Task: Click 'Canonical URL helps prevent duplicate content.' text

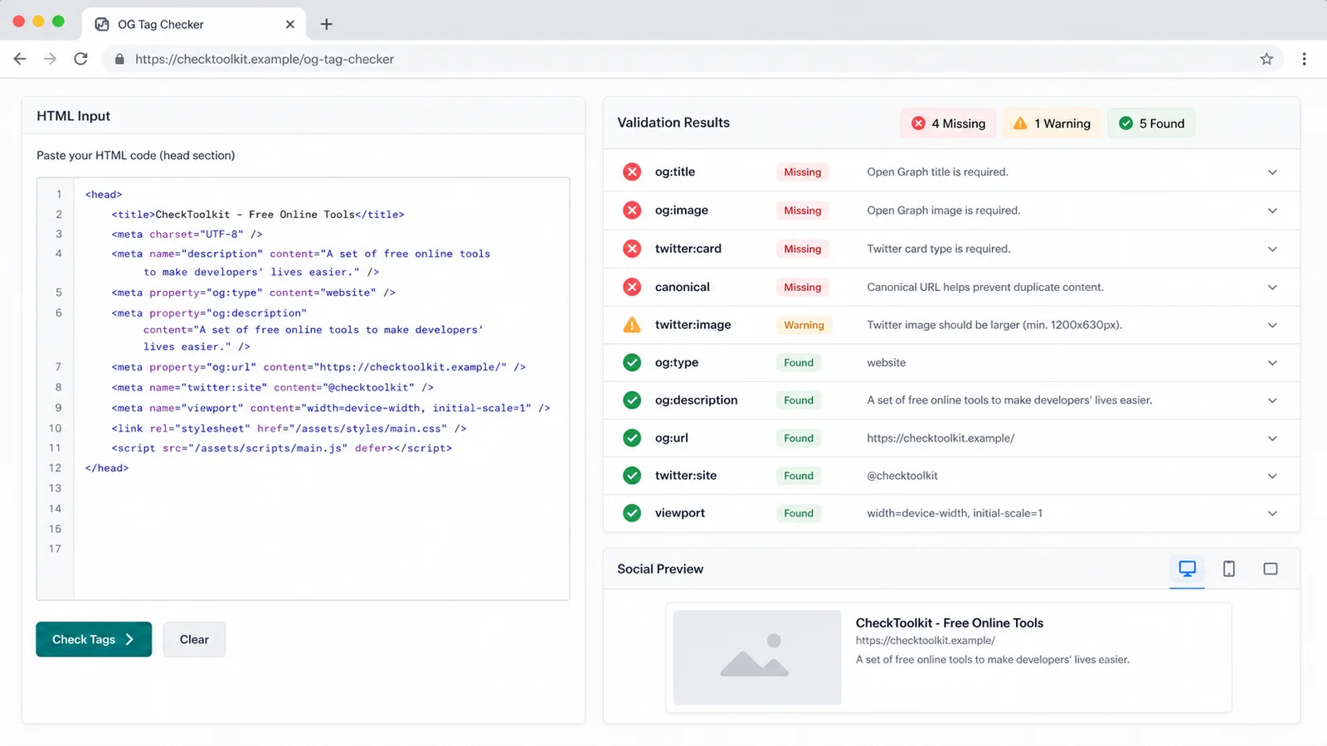Action: tap(985, 287)
